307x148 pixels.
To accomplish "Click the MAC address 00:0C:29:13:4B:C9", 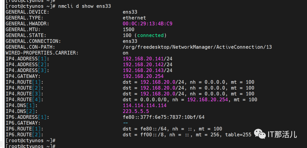I will pyautogui.click(x=147, y=24).
